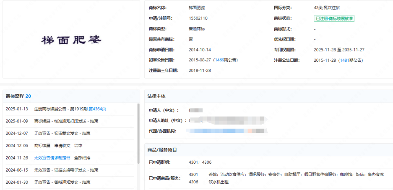
Task: Open the 无效宣告请求裁定书 document link
Action: pyautogui.click(x=54, y=158)
